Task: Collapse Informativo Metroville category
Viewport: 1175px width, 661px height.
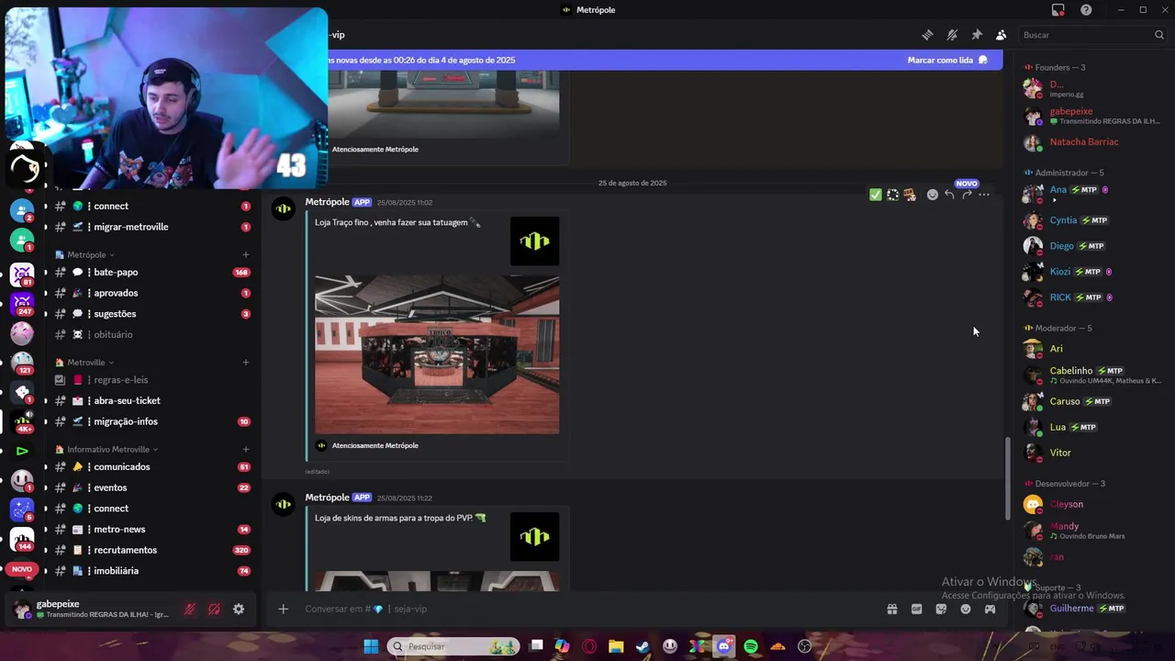Action: (x=106, y=450)
